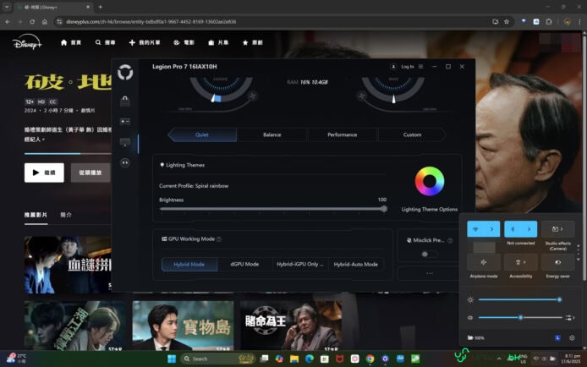587x367 pixels.
Task: Select Hybrid Mode GPU option
Action: click(x=189, y=265)
